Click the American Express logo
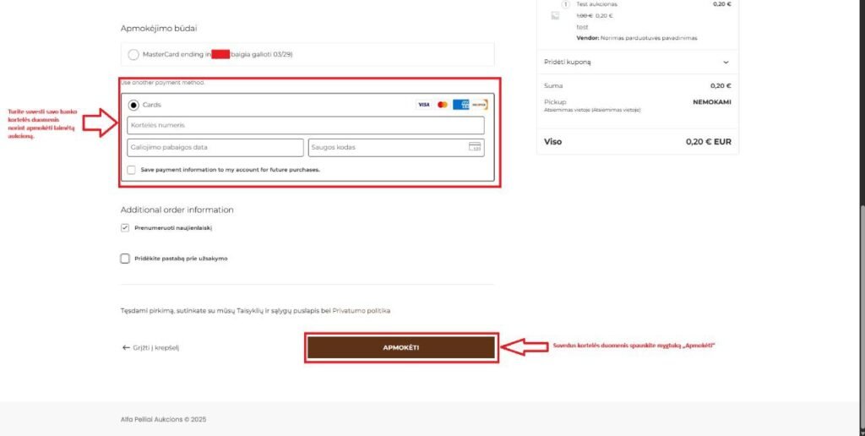The image size is (865, 436). (x=460, y=105)
